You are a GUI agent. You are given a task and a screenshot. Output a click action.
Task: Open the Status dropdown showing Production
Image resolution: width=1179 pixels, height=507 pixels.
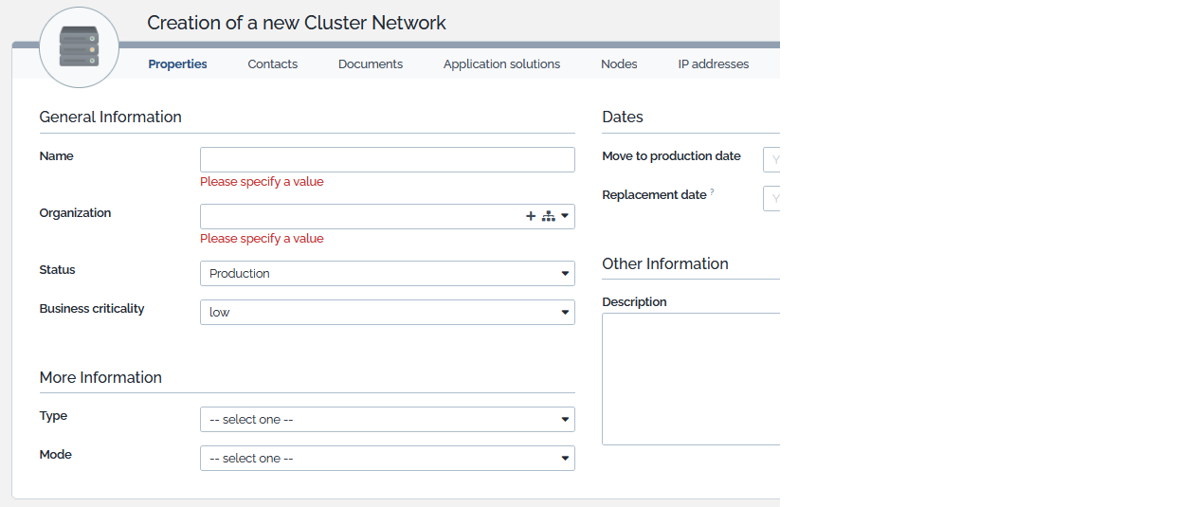[387, 274]
